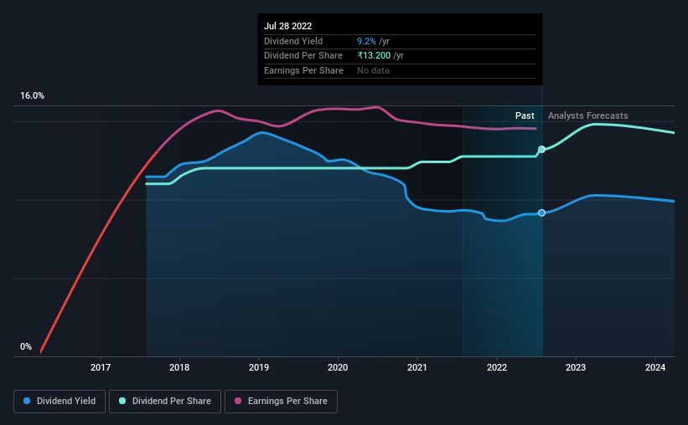This screenshot has height=425, width=688.
Task: Toggle the Dividend Yield legend button
Action: click(x=59, y=401)
